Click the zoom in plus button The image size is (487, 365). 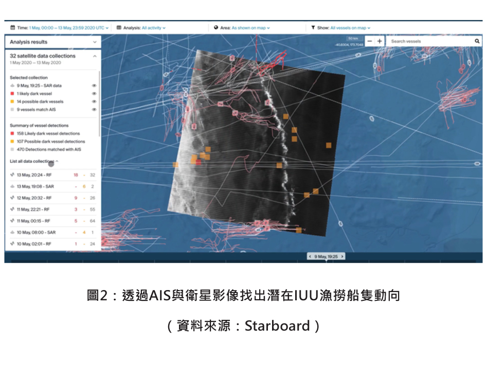[380, 41]
